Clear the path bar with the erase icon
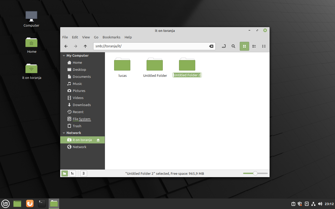 [211, 46]
